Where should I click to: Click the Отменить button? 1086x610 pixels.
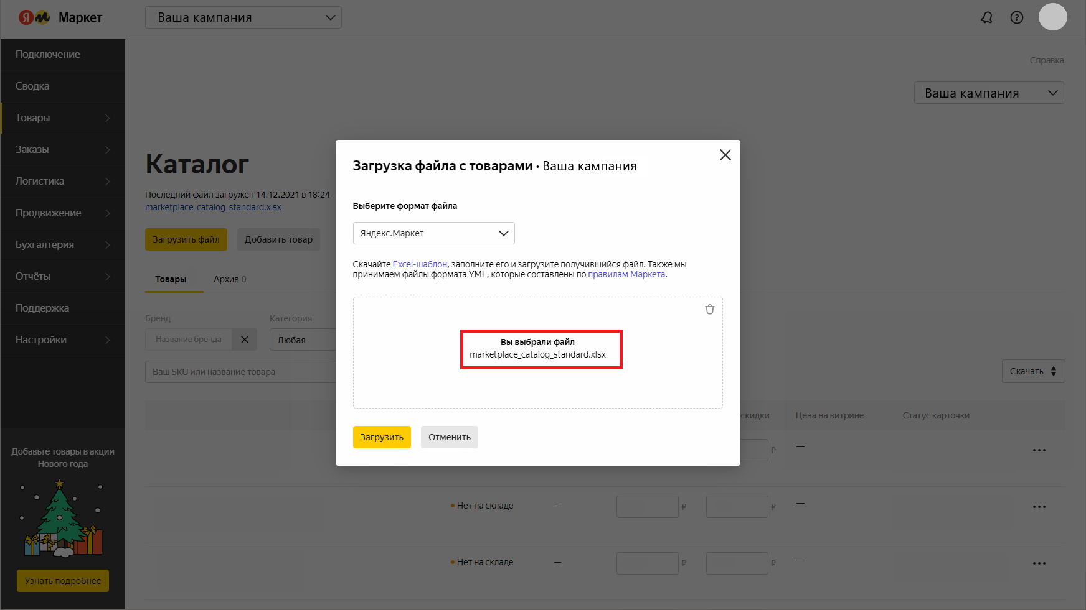coord(449,437)
